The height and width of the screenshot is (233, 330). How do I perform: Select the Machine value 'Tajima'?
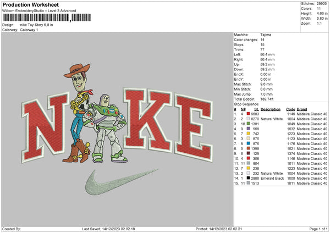coord(266,35)
